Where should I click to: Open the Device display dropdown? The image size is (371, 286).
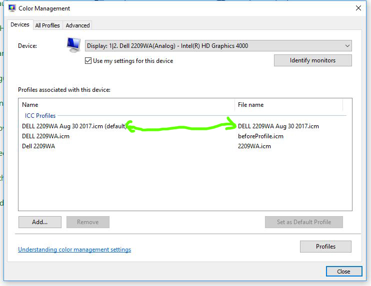coord(218,46)
